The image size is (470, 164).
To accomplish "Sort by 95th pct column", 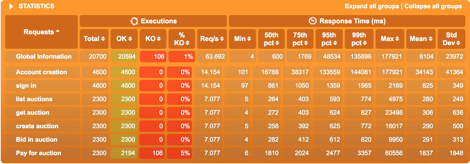I will point(329,39).
